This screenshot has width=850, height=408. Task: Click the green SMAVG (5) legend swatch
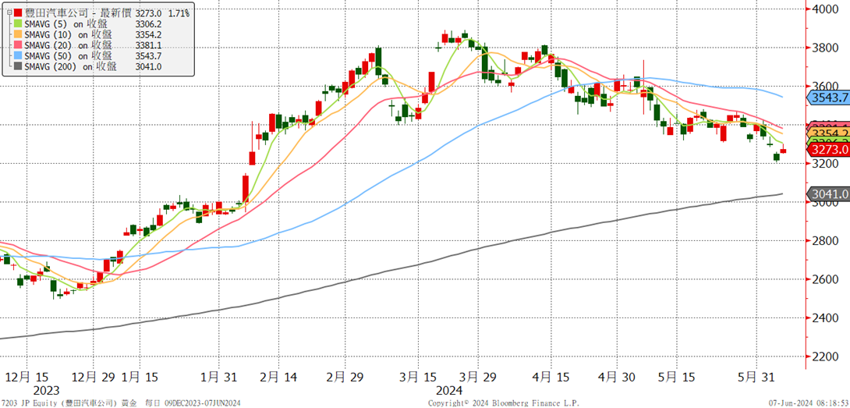coord(19,24)
